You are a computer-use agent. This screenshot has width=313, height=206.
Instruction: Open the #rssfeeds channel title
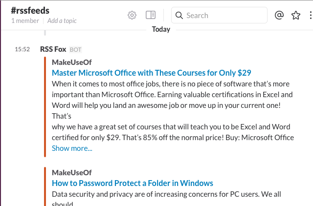tap(30, 11)
